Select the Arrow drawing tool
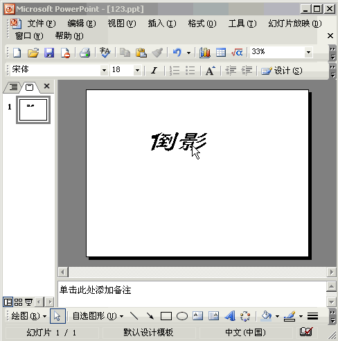Viewport: 338px width, 341px height. (150, 316)
